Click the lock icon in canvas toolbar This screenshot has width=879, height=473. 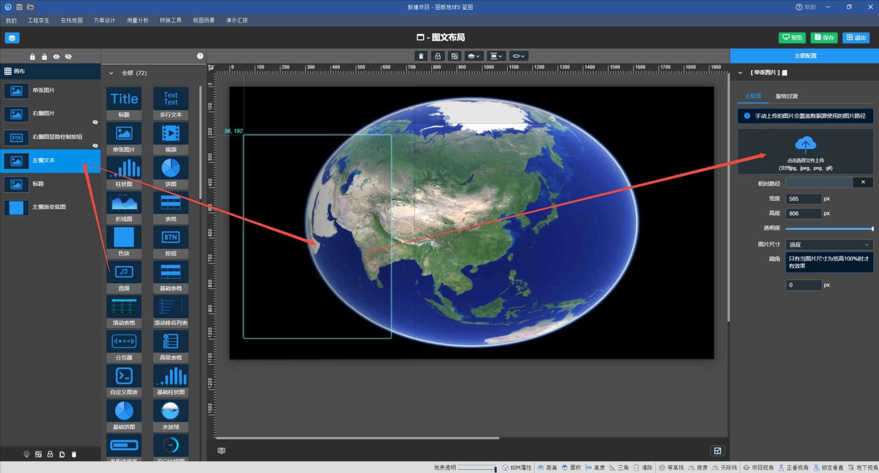click(x=438, y=56)
